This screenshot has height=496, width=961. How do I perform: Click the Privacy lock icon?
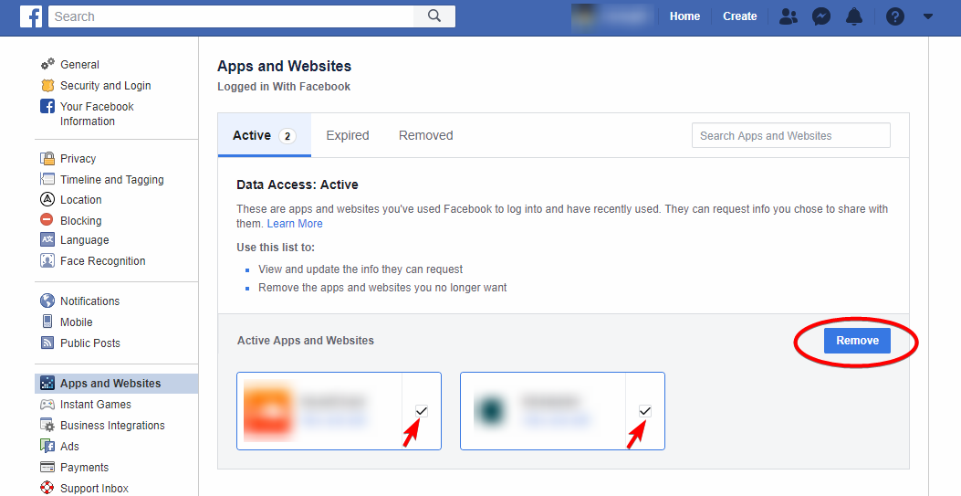coord(47,158)
